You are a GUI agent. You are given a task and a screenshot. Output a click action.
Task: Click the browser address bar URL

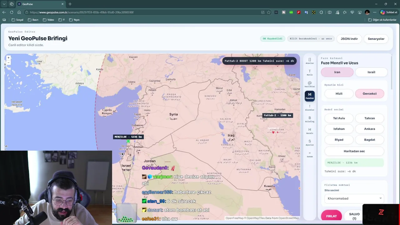pyautogui.click(x=82, y=12)
